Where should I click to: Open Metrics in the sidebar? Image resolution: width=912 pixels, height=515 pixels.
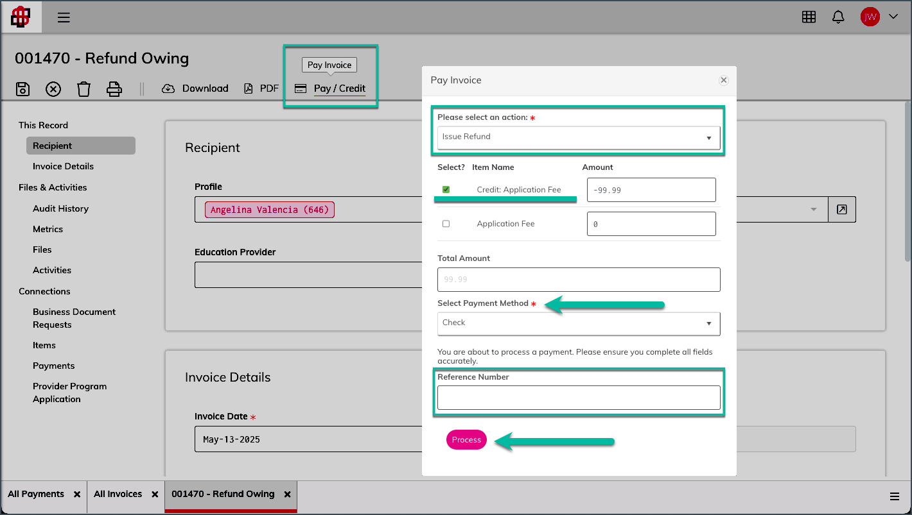(x=48, y=229)
